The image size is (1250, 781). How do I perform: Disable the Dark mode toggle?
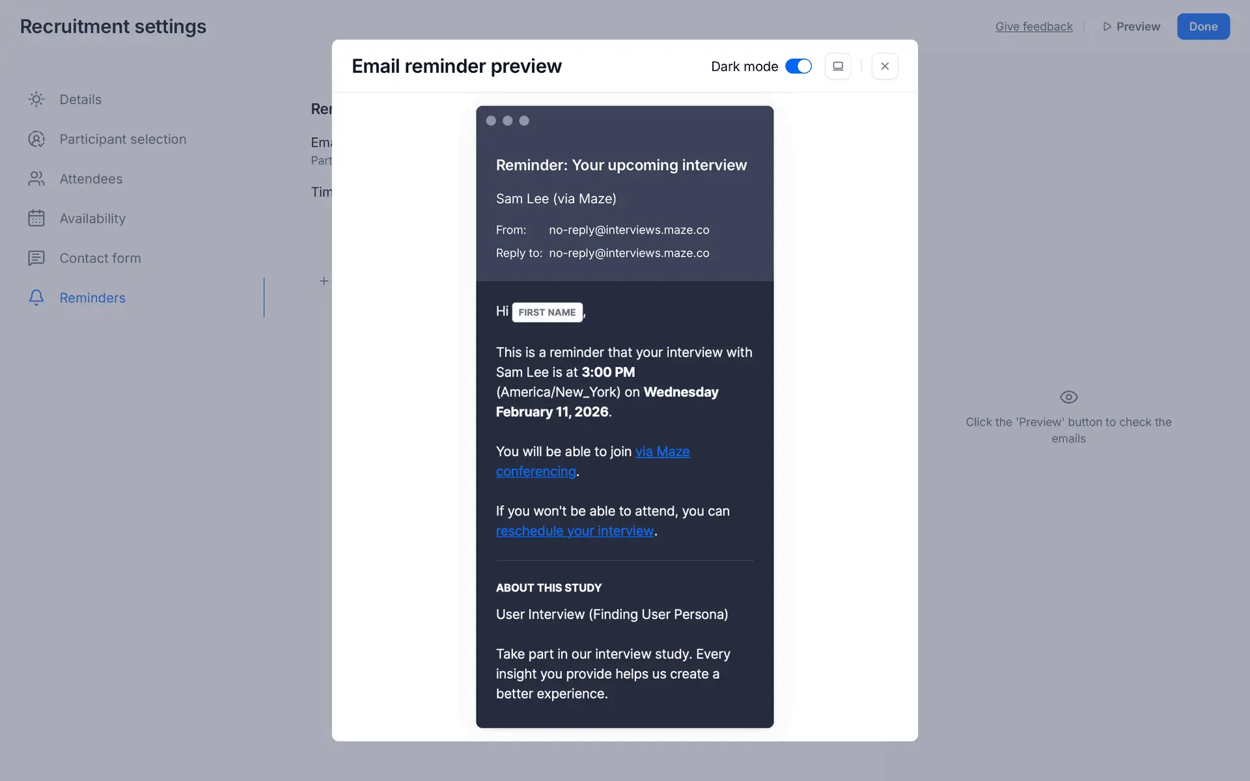click(x=798, y=66)
